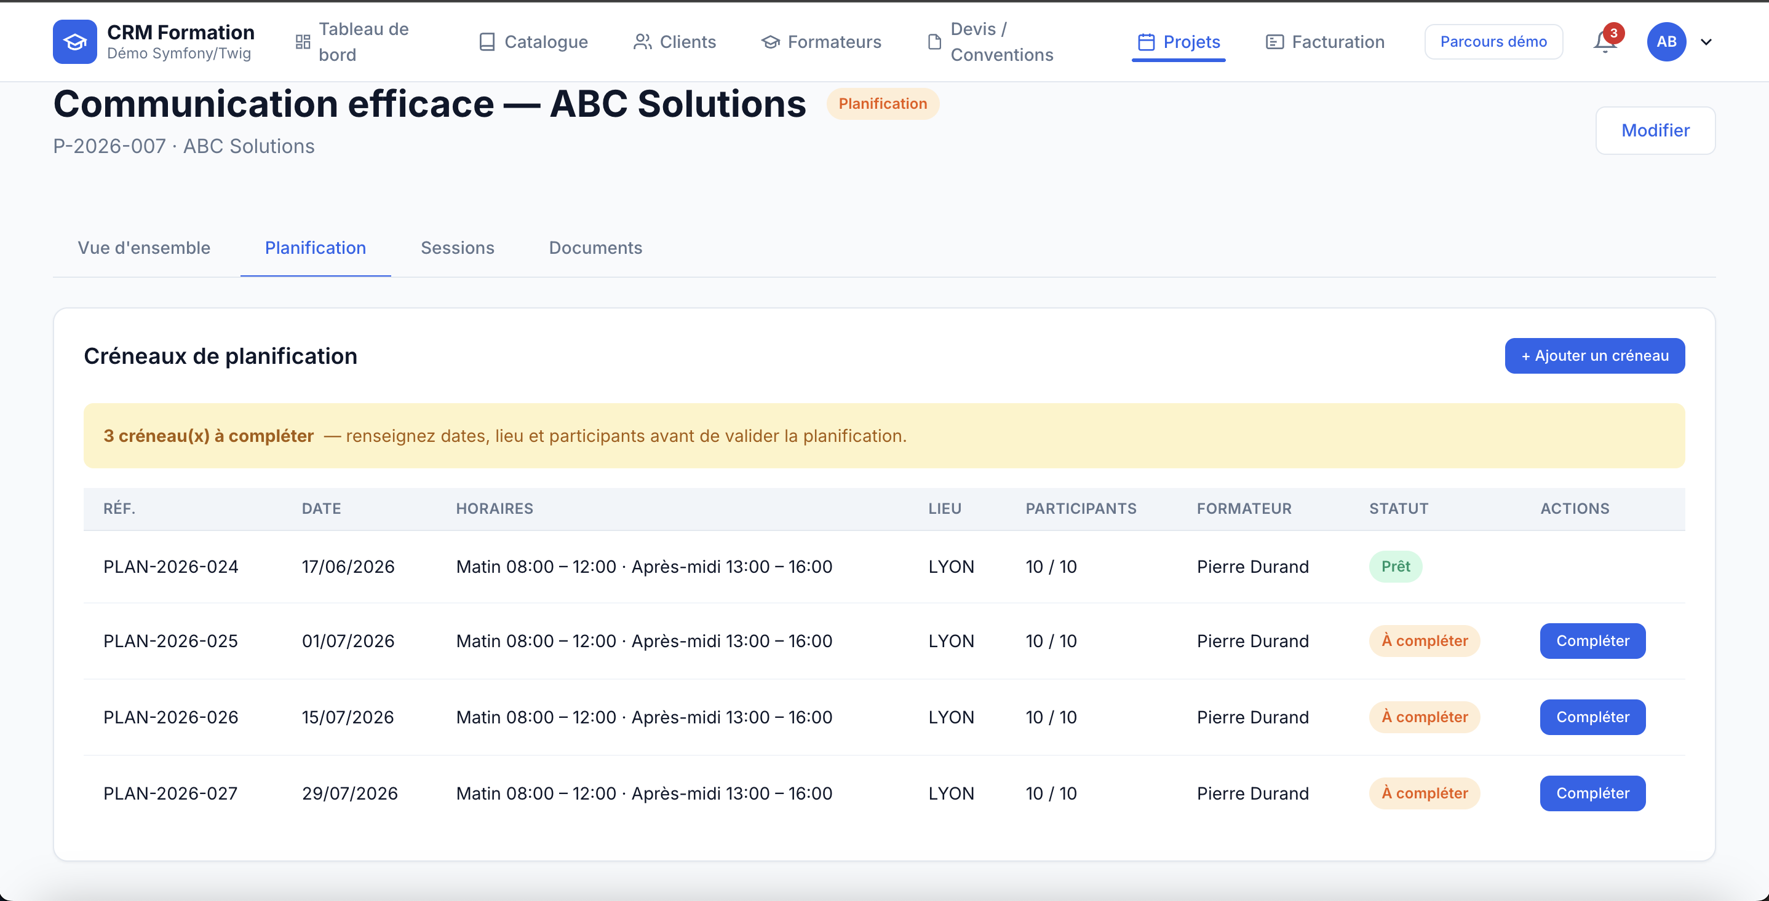Click the red notification badge showing 3
Image resolution: width=1769 pixels, height=901 pixels.
(x=1614, y=33)
